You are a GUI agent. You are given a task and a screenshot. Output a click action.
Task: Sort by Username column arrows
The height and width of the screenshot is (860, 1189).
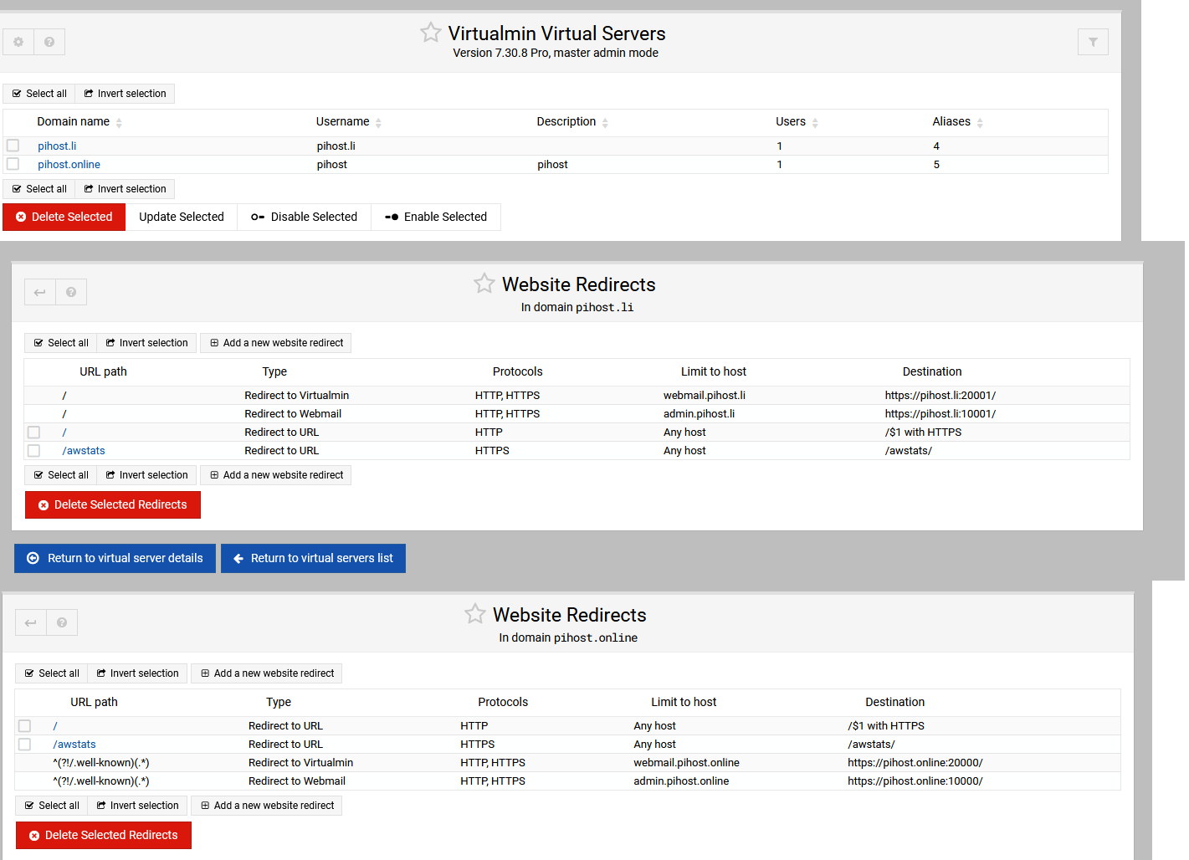point(378,123)
